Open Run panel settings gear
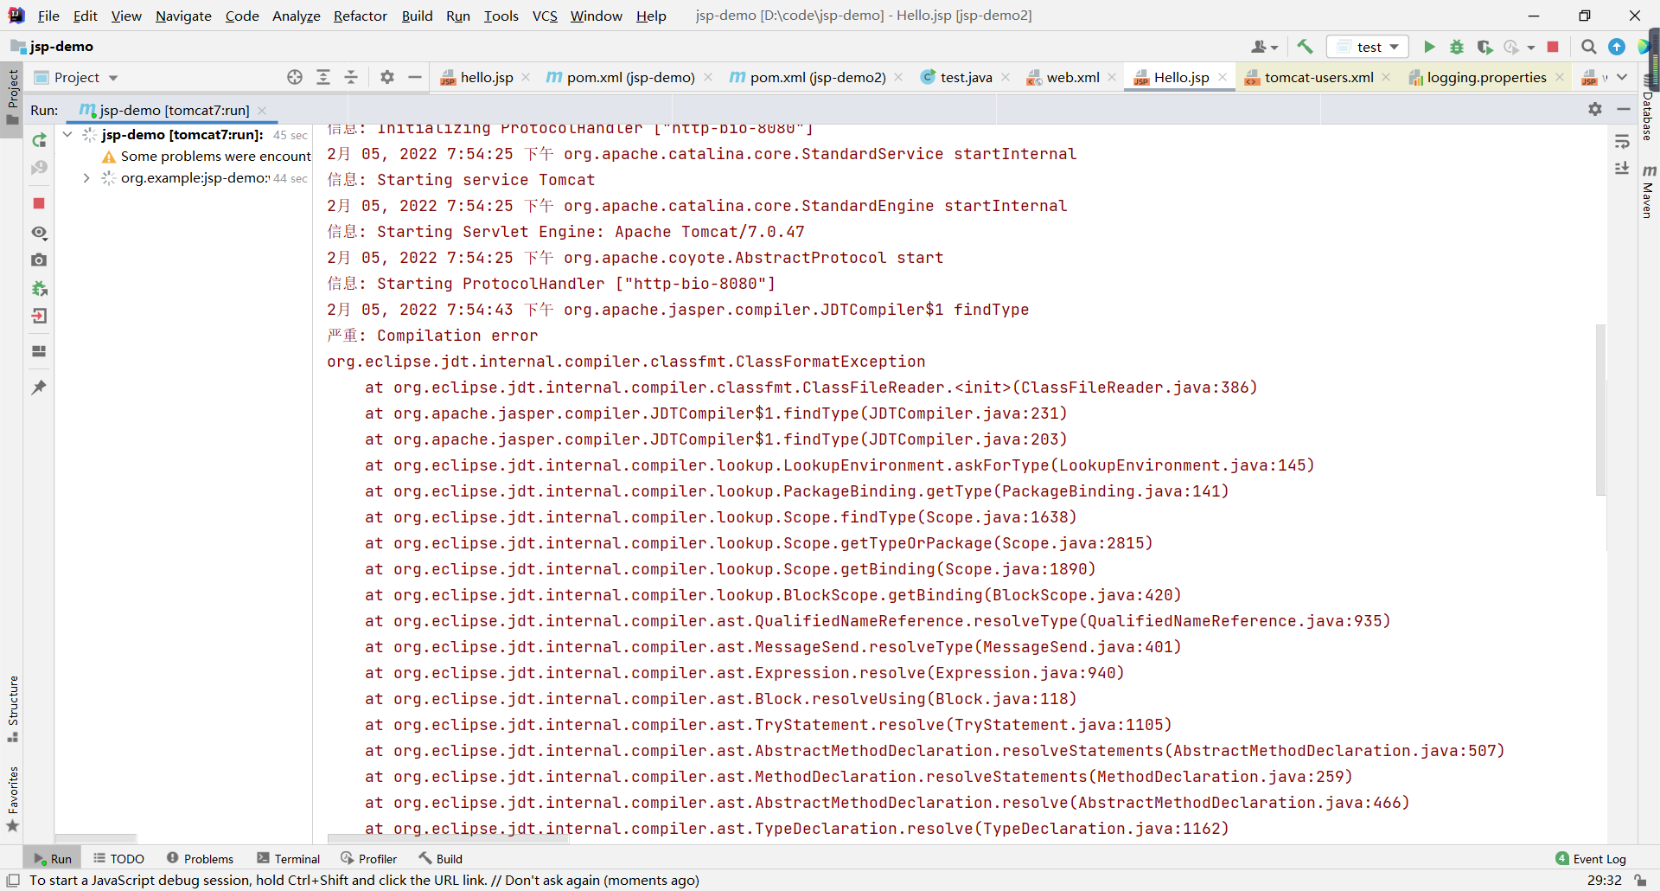Screen dimensions: 1660x891 coord(1595,109)
